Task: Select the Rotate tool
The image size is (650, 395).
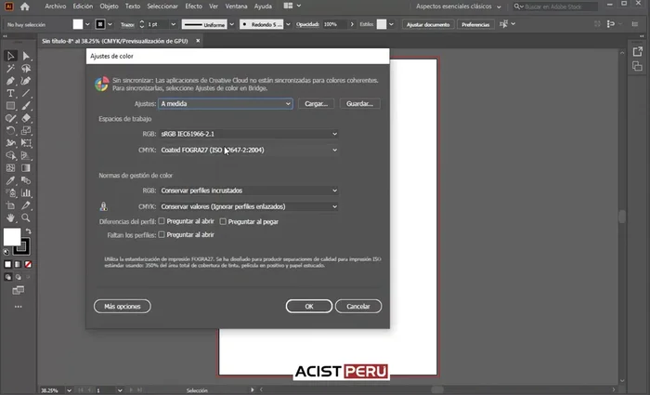Action: point(10,131)
